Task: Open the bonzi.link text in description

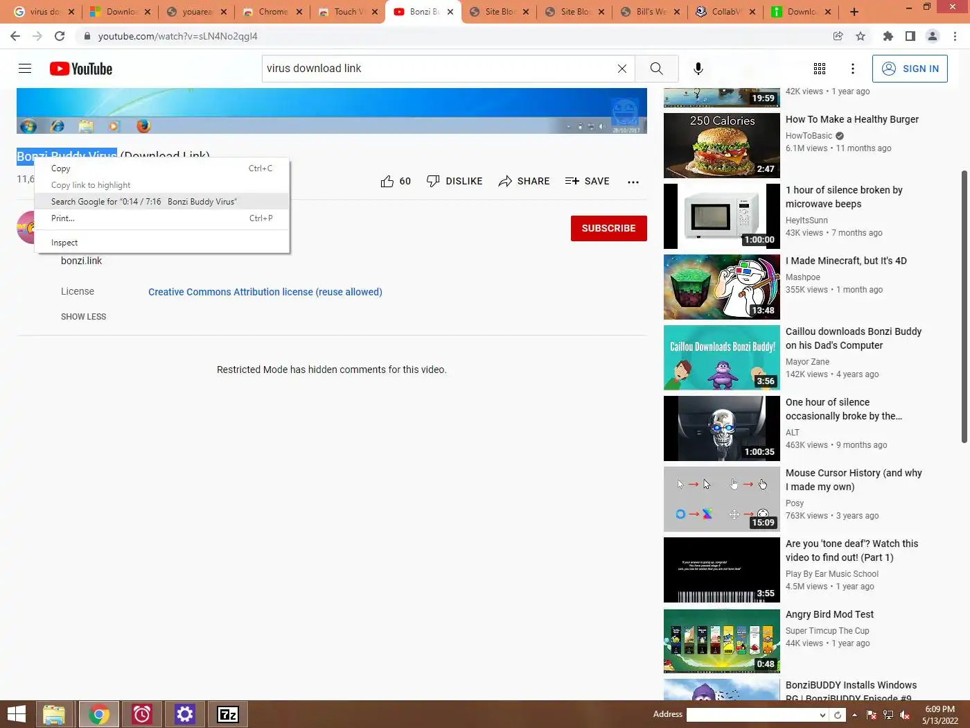Action: pos(81,261)
